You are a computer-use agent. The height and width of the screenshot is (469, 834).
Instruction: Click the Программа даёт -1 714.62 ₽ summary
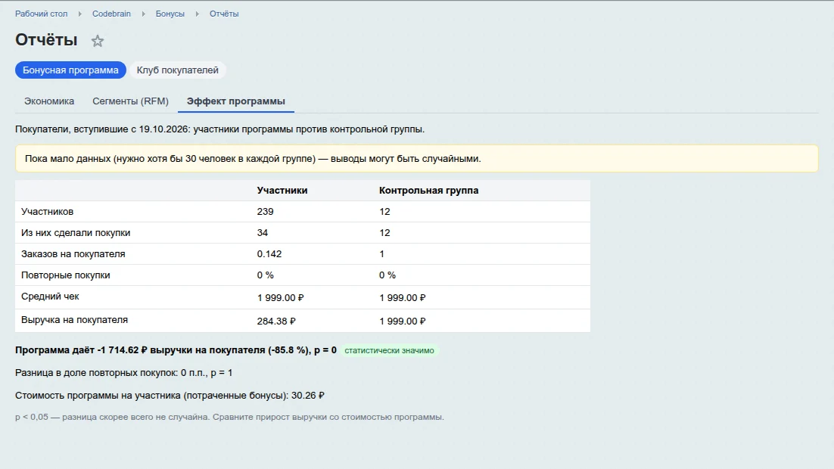176,350
